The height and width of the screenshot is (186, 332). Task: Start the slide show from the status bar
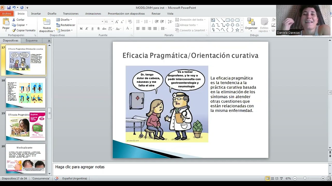[281, 178]
